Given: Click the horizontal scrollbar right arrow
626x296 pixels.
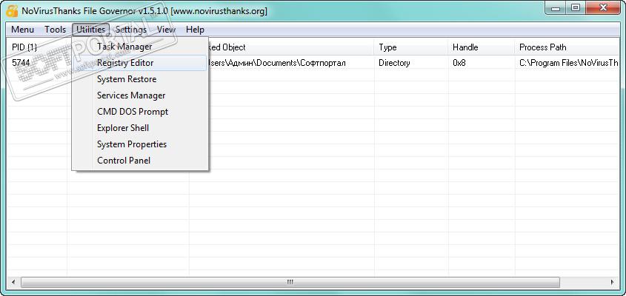Looking at the screenshot, I should 613,283.
